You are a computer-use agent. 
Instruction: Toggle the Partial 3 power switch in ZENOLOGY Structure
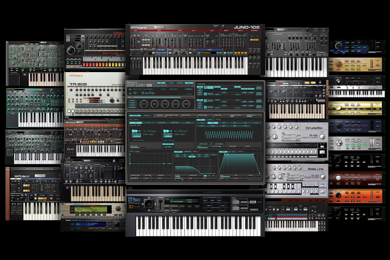205,101
